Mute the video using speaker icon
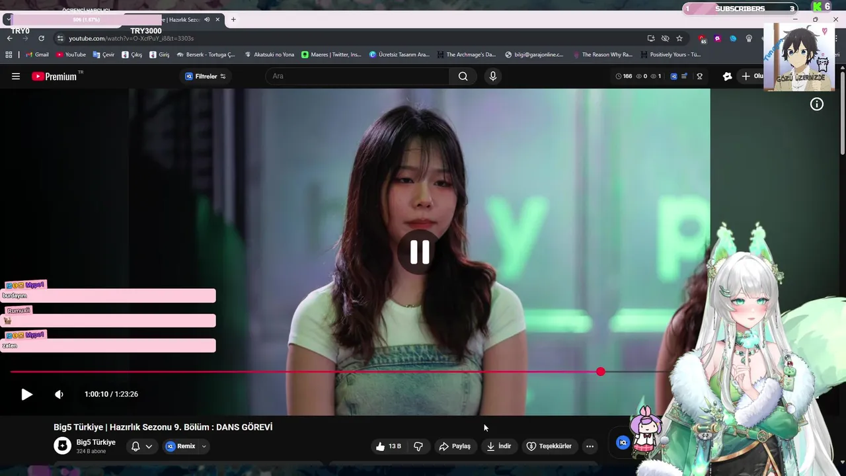Viewport: 846px width, 476px height. tap(59, 394)
